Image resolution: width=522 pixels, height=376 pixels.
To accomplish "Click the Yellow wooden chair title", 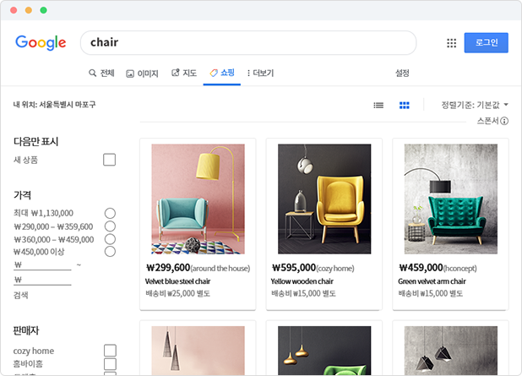I will pos(302,281).
